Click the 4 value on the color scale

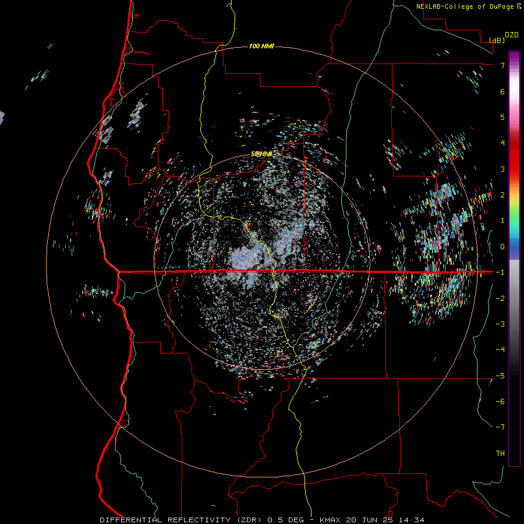click(x=502, y=143)
